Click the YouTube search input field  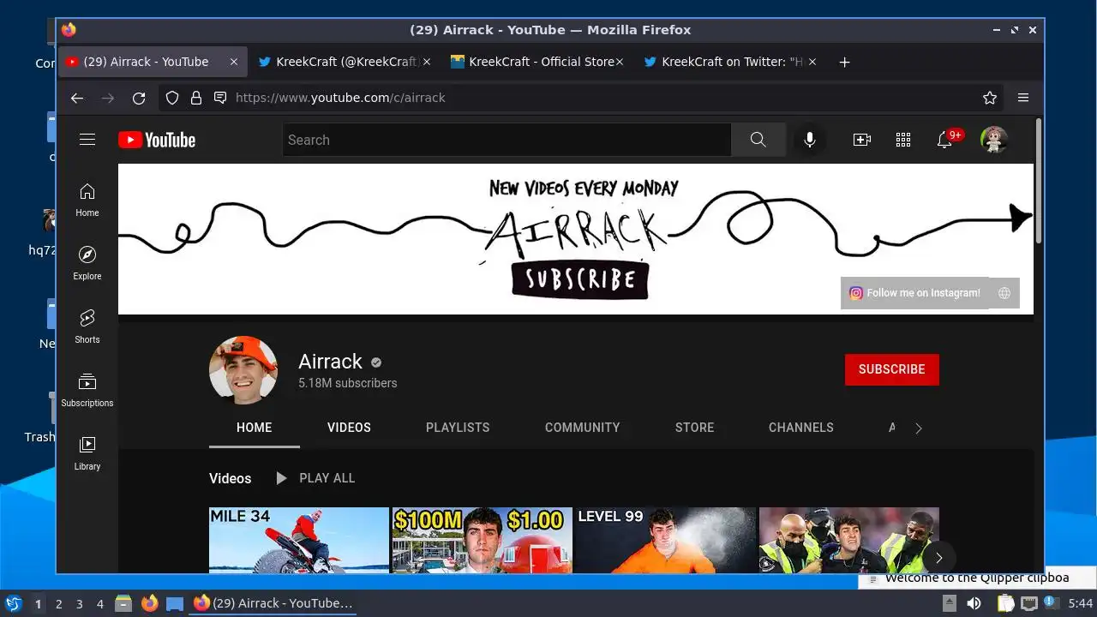pyautogui.click(x=507, y=140)
